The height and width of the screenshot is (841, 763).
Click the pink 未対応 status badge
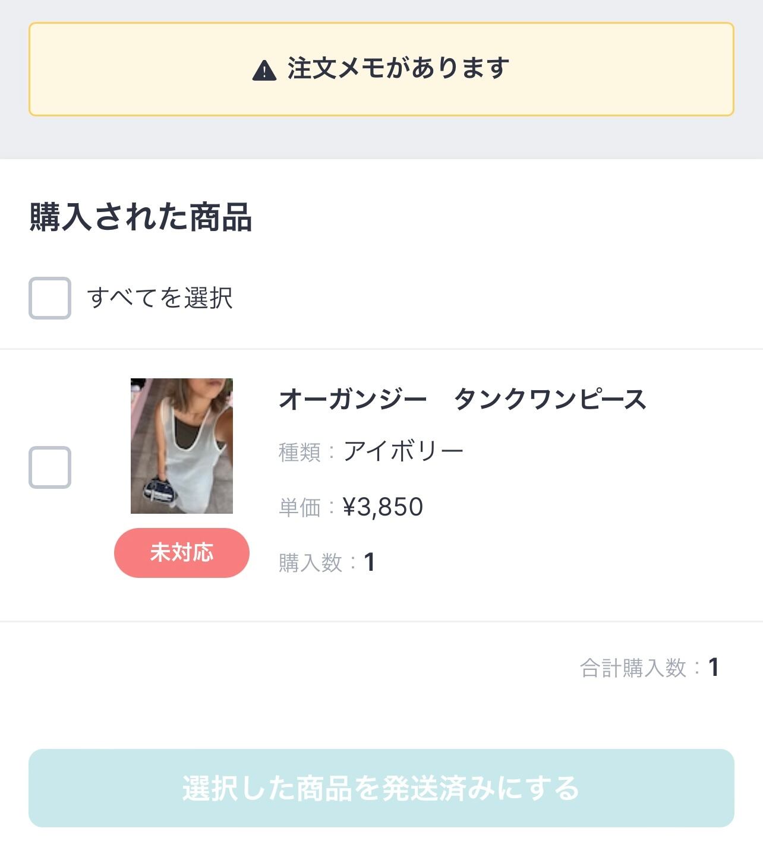coord(182,552)
